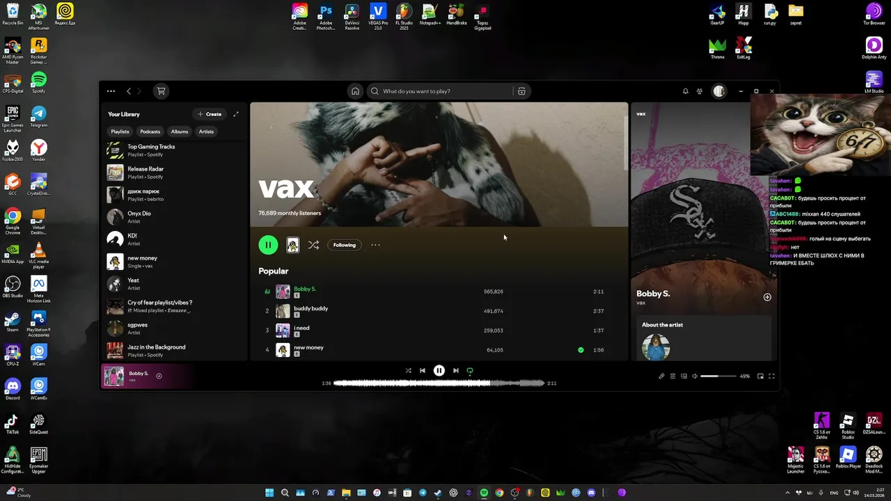This screenshot has height=501, width=891.
Task: Open Yeat artist in library
Action: 174,284
